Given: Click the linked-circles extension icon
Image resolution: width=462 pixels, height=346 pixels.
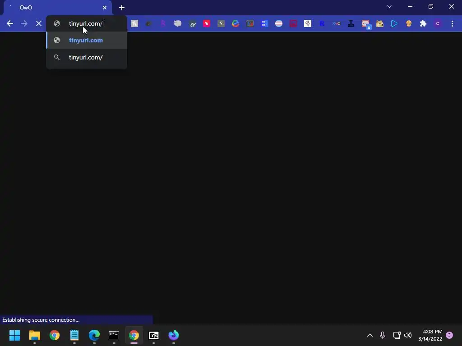Looking at the screenshot, I should pos(337,23).
